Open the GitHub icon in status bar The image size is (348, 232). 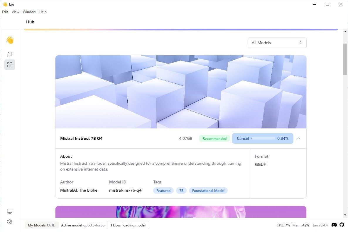click(x=342, y=225)
